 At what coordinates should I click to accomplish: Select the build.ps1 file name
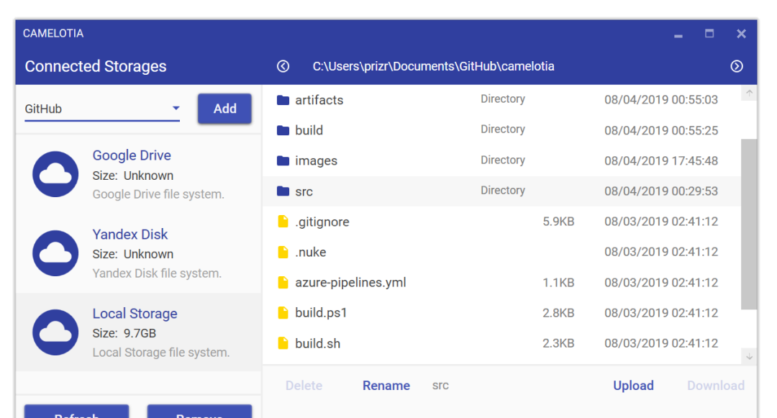pyautogui.click(x=321, y=313)
